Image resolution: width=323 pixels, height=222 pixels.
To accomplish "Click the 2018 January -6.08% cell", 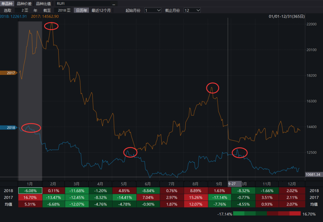I will coord(30,191).
